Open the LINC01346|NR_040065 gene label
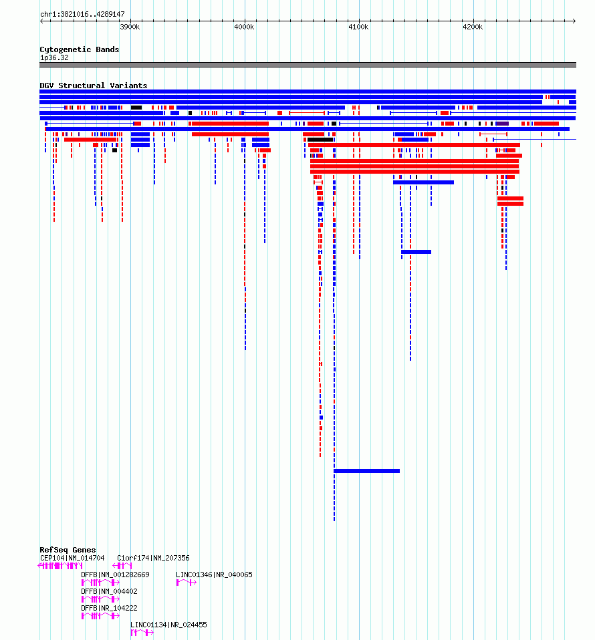 pos(214,575)
